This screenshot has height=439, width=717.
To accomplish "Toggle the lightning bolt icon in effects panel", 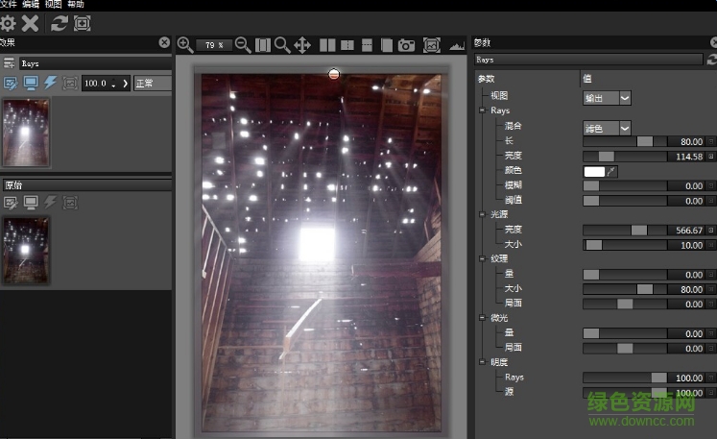I will pos(51,84).
